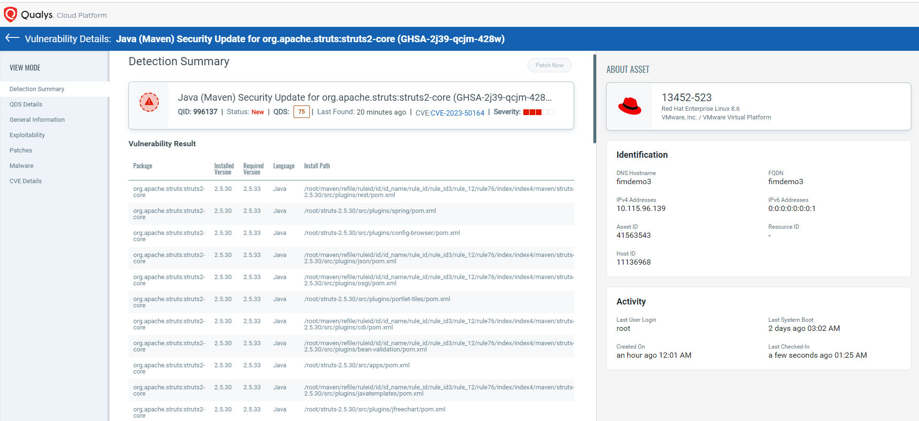Click Last System Boot time value
This screenshot has height=421, width=919.
tap(804, 328)
